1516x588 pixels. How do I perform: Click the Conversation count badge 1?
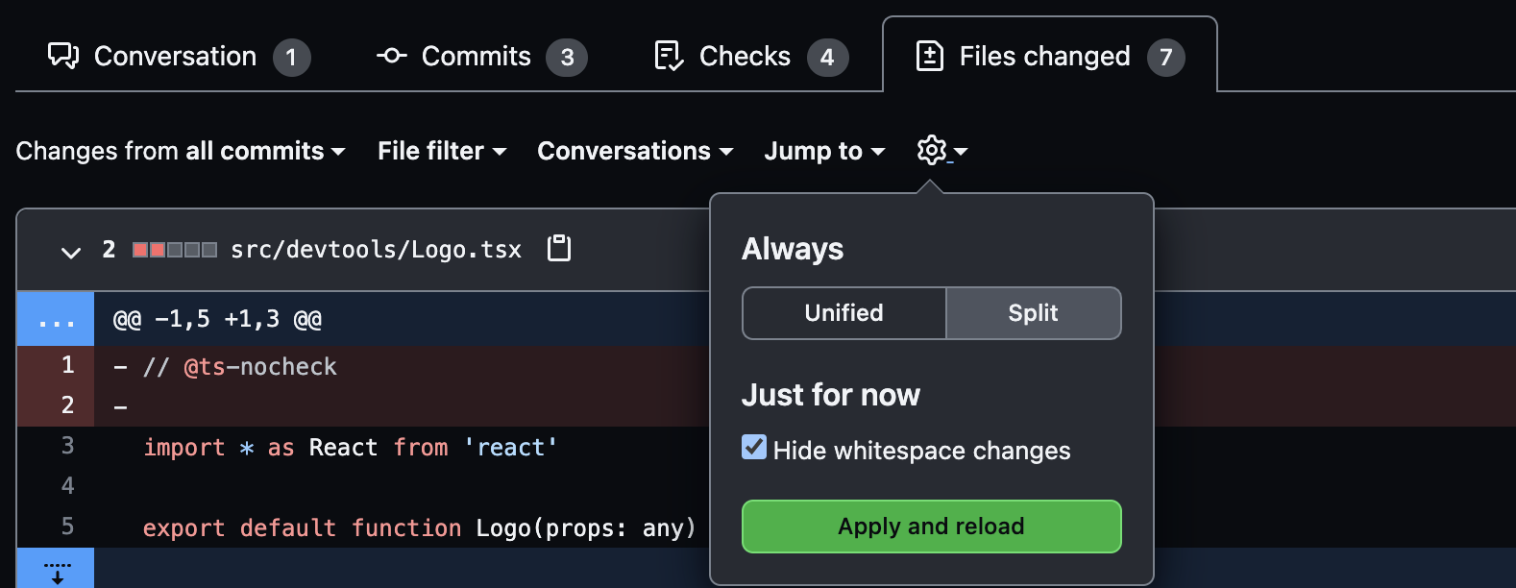click(292, 58)
